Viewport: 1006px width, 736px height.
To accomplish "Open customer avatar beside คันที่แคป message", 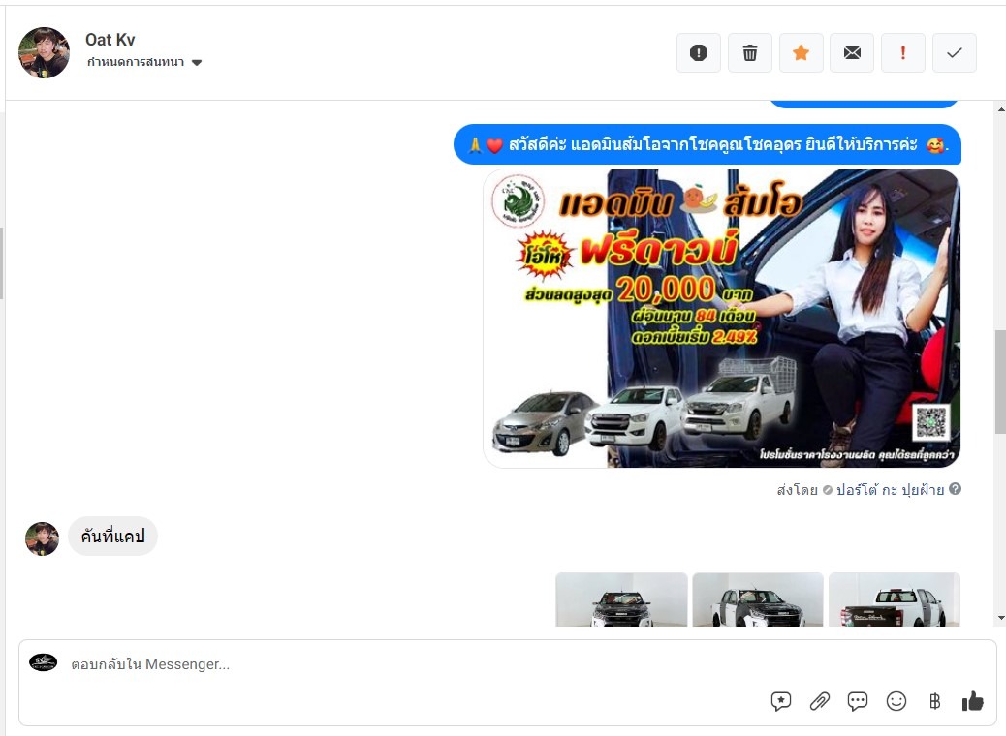I will click(42, 538).
